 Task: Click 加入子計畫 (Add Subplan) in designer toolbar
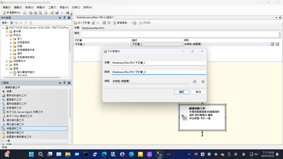(82, 23)
